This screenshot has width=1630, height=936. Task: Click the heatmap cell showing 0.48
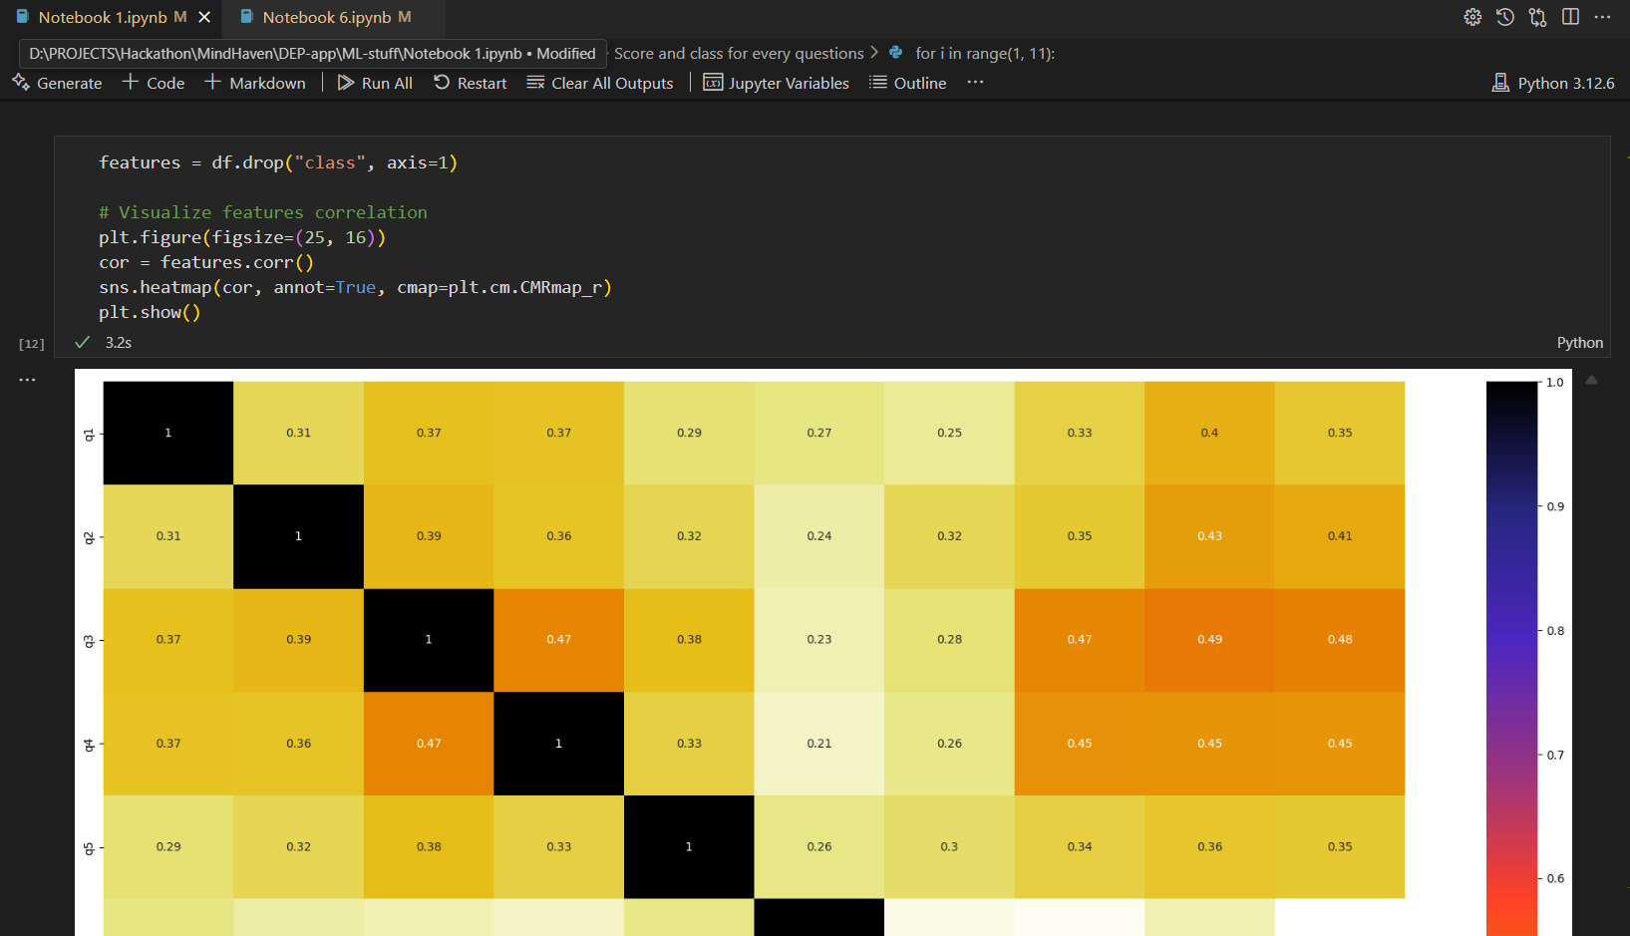coord(1340,640)
